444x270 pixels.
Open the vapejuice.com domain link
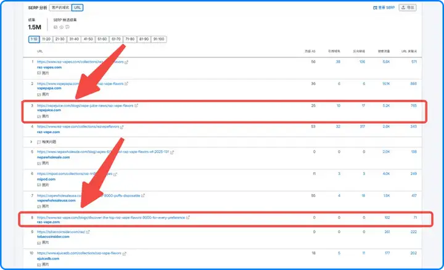[x=49, y=110]
